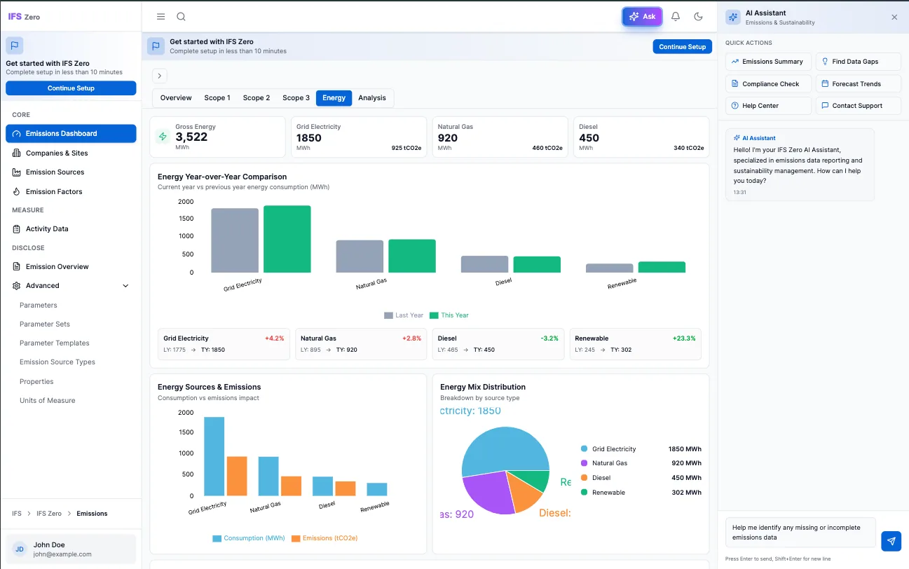Switch to the Scope 2 tab
This screenshot has height=569, width=909.
click(257, 98)
